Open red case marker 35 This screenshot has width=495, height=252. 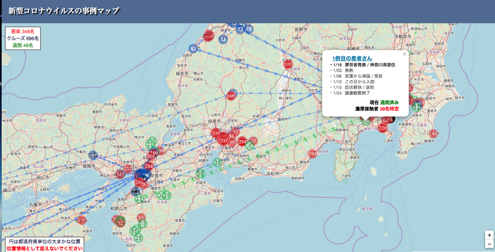253,141
